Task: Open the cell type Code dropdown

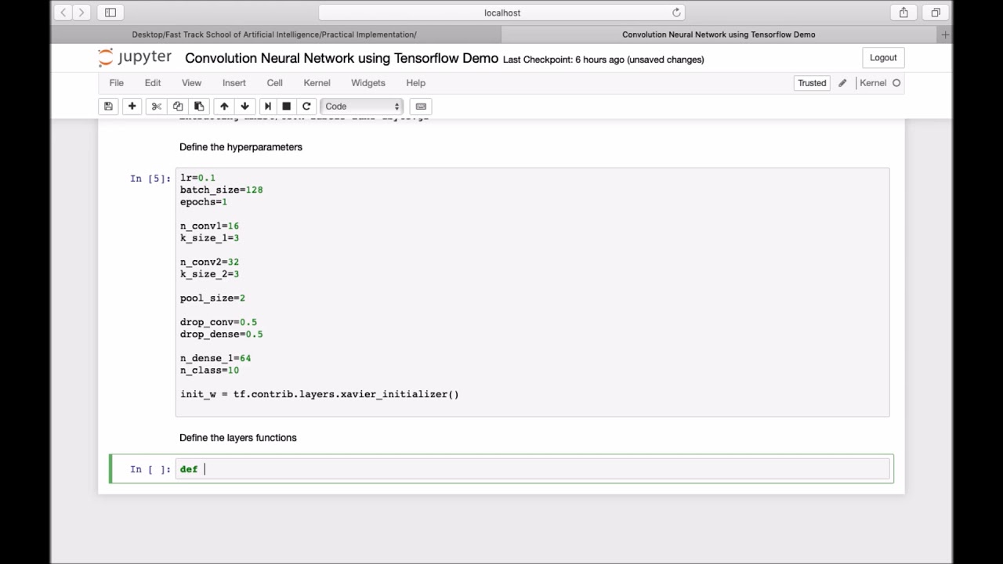Action: [362, 107]
